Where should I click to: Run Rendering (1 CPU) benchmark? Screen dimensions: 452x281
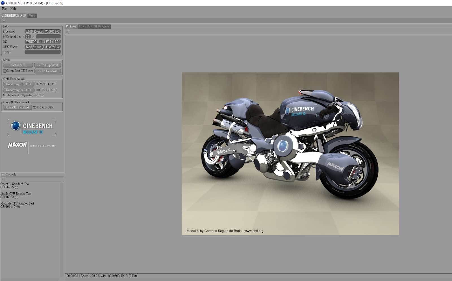19,84
